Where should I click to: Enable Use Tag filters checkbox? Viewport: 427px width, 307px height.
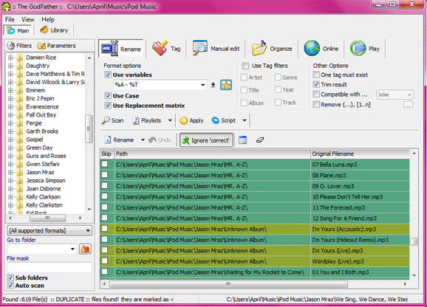pyautogui.click(x=245, y=66)
